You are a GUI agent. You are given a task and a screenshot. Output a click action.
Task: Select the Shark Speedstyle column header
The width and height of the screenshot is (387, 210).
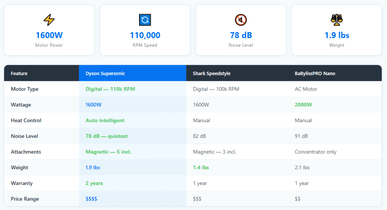237,73
